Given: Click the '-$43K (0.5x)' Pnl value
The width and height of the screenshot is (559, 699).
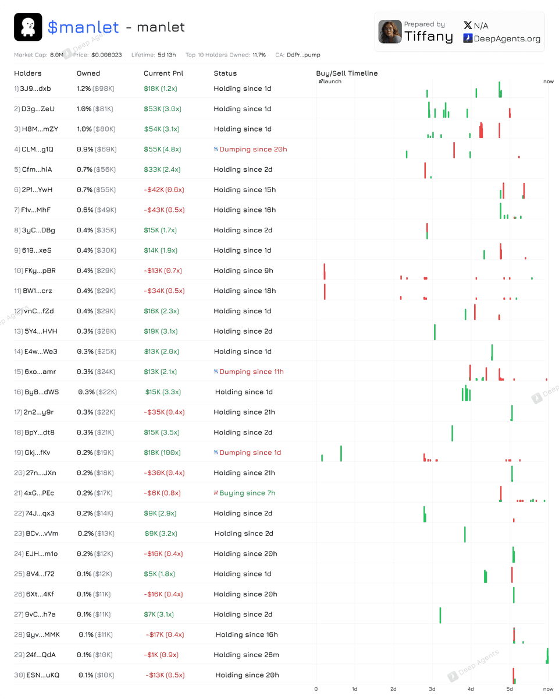Looking at the screenshot, I should 163,210.
